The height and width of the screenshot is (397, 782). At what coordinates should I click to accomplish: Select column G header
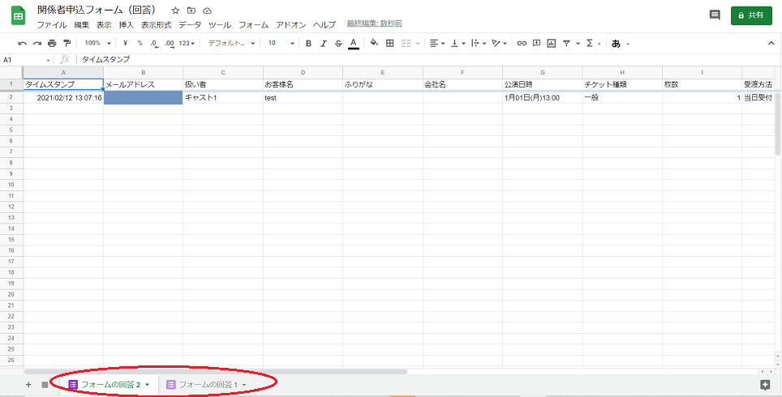542,73
